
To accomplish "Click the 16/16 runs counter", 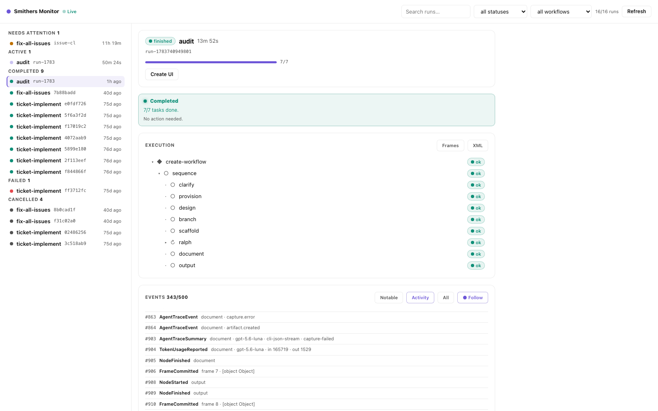I will 607,12.
